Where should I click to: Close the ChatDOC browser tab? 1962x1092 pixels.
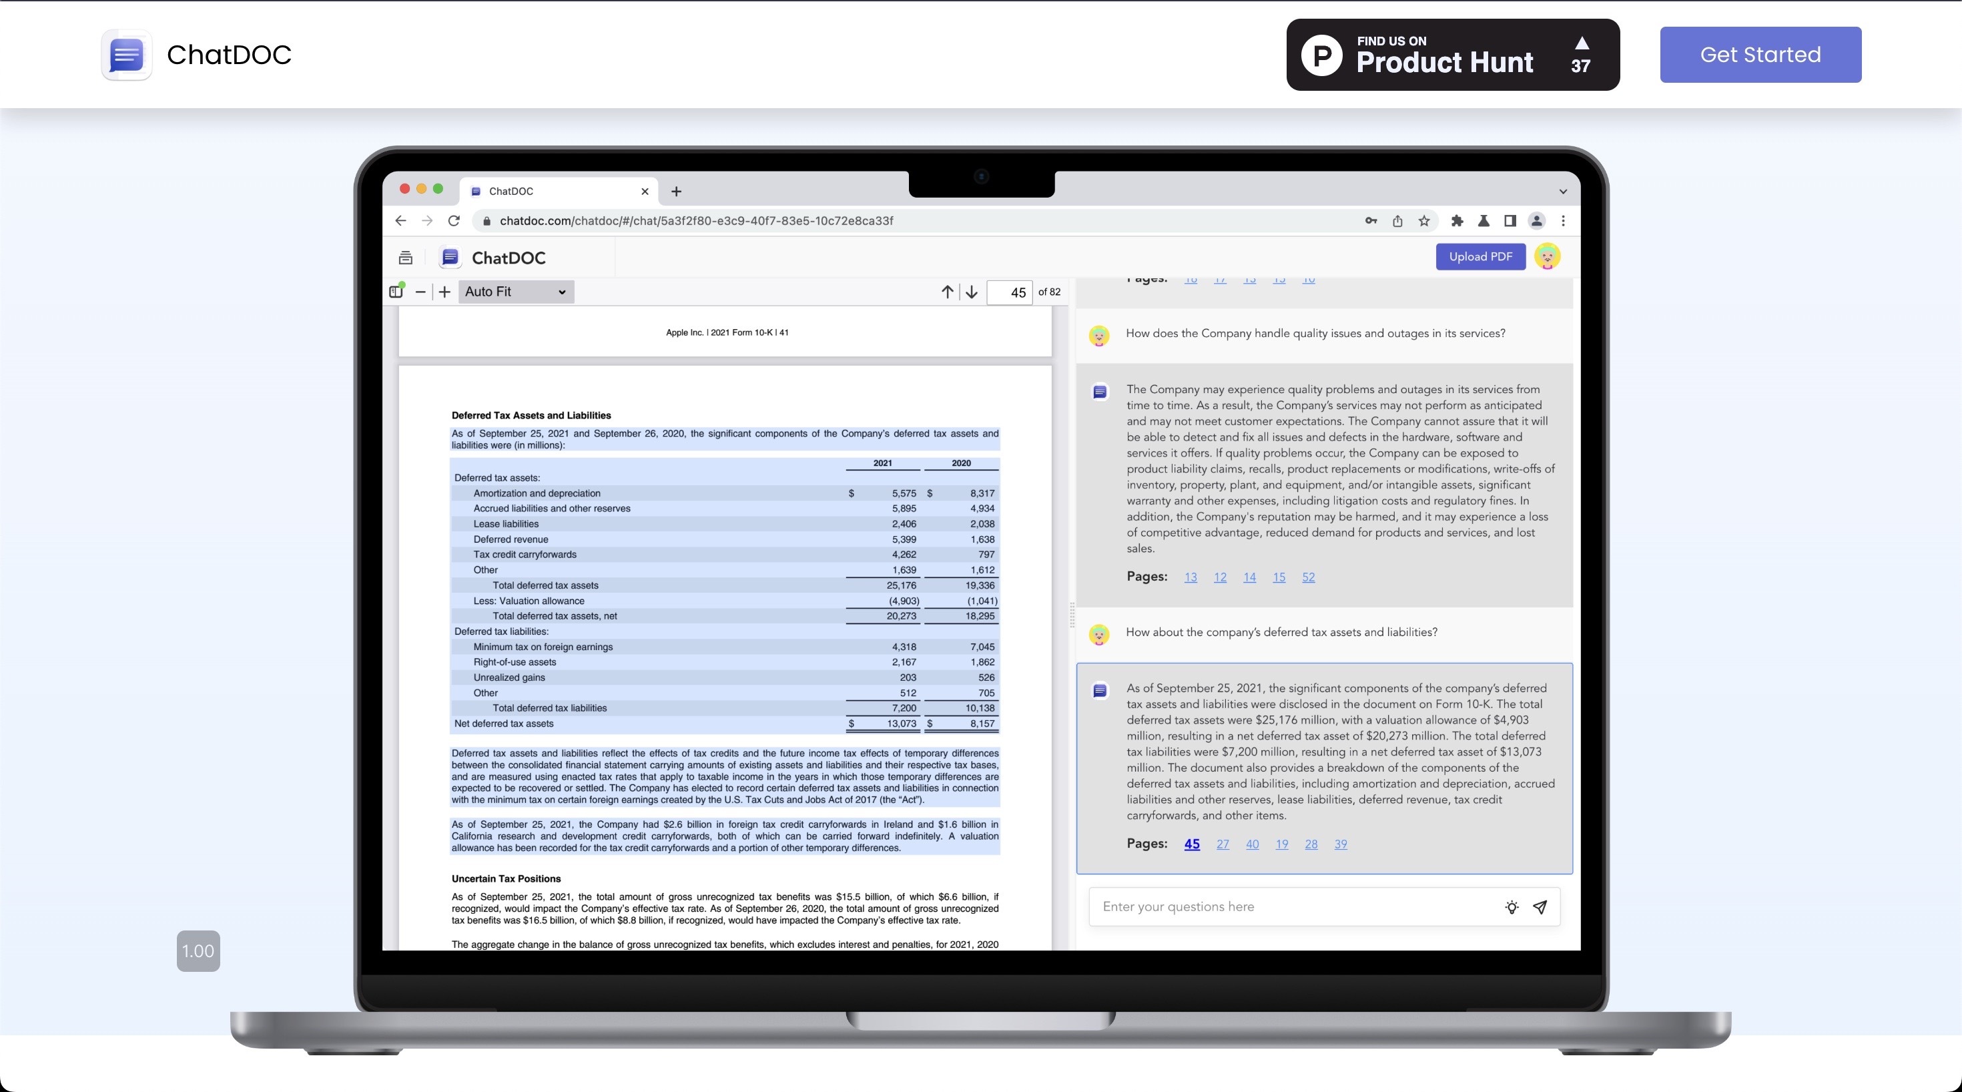(645, 192)
